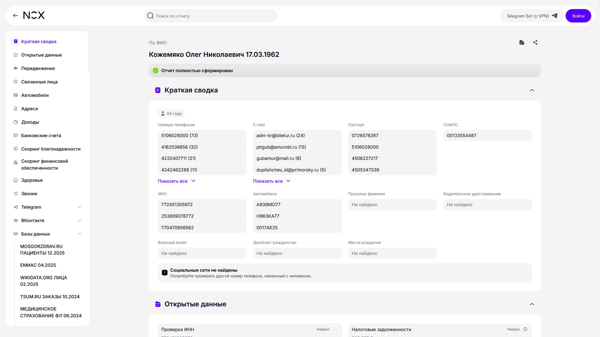
Task: Click the car icon next to Автомобили
Action: 16,95
